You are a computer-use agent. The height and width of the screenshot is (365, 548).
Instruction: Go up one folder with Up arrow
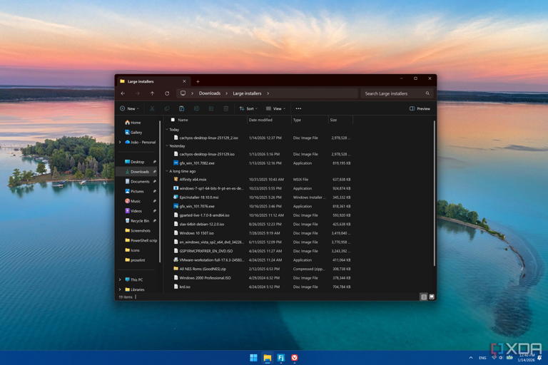coord(152,93)
